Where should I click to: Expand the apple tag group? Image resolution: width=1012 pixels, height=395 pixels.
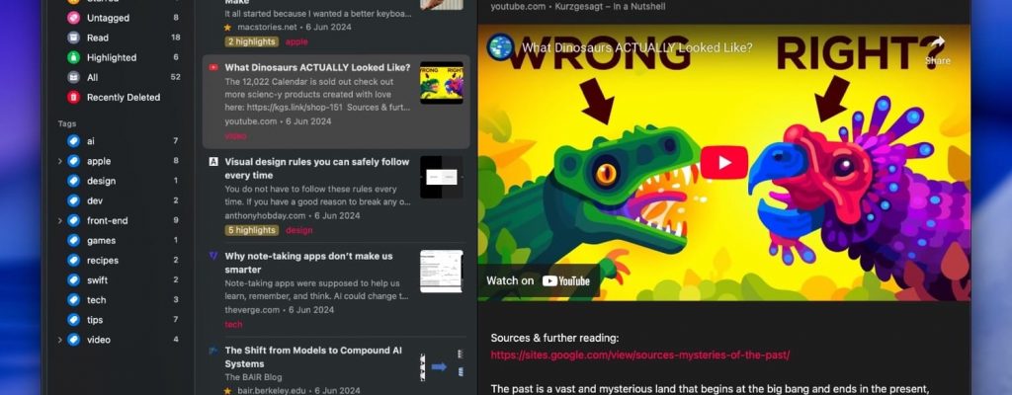point(59,161)
